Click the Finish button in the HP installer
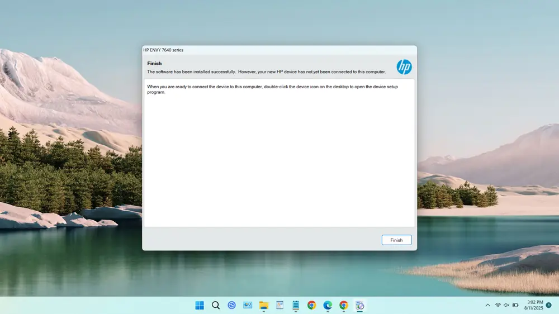 coord(396,240)
